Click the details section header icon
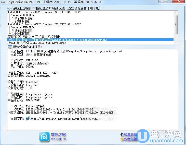This screenshot has width=186, height=145. click(10, 47)
